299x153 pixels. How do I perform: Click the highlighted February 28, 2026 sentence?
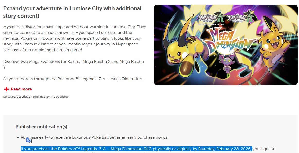point(136,149)
